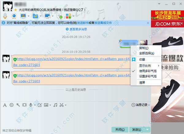This screenshot has height=134, width=184.
Task: Expand the 消息记录 dropdown arrow
Action: (x=149, y=105)
